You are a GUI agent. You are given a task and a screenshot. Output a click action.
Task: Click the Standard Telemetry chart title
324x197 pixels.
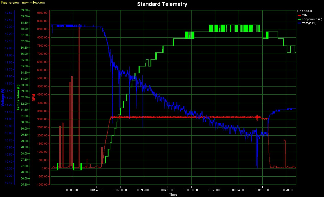click(162, 4)
